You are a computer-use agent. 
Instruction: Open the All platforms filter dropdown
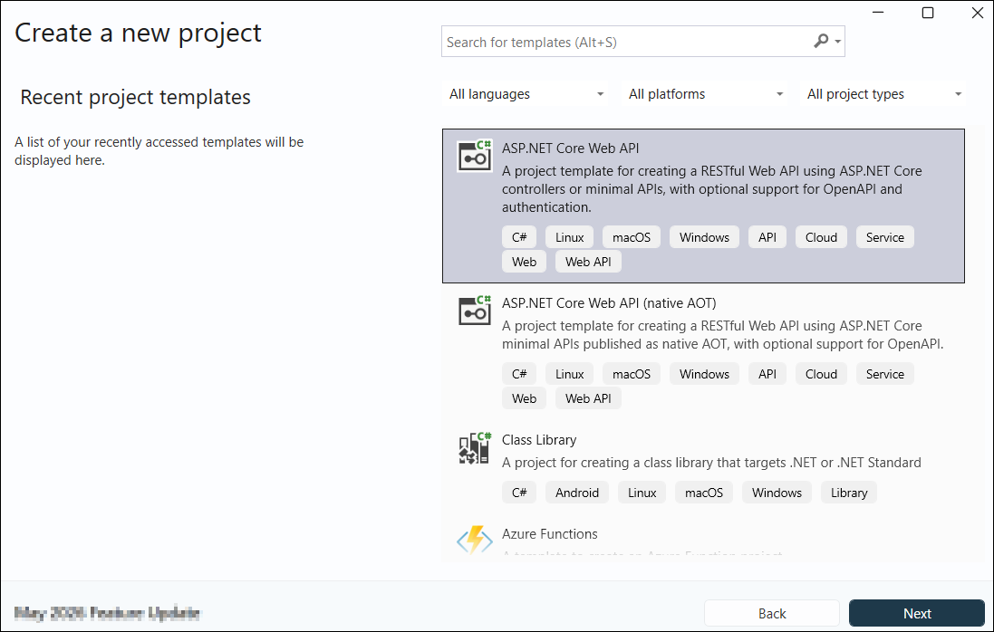(x=705, y=94)
